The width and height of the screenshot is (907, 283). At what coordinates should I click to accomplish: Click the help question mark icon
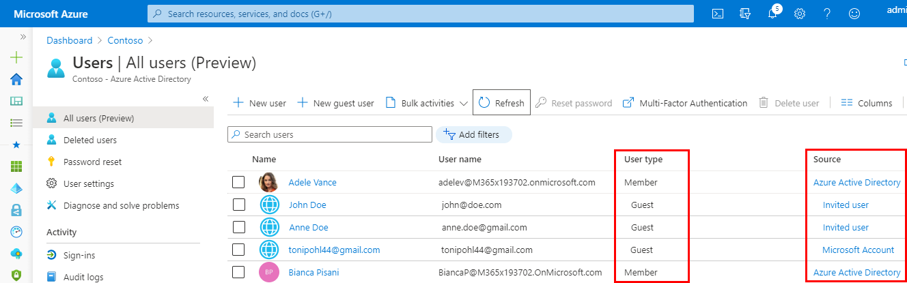(827, 14)
